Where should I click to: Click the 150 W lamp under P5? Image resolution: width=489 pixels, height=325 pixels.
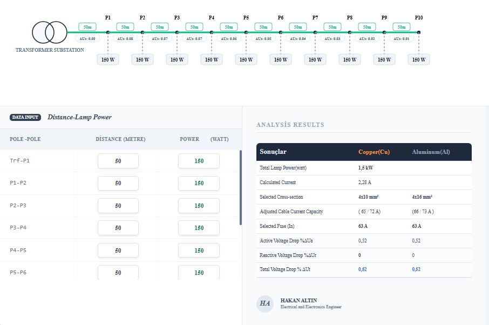pos(246,59)
